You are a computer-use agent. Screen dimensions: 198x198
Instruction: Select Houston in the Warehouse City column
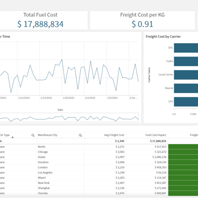[x=43, y=162]
